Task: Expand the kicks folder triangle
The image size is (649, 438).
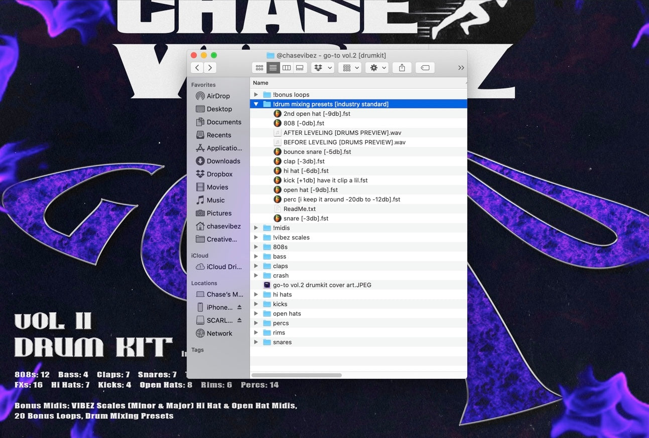Action: (x=256, y=304)
